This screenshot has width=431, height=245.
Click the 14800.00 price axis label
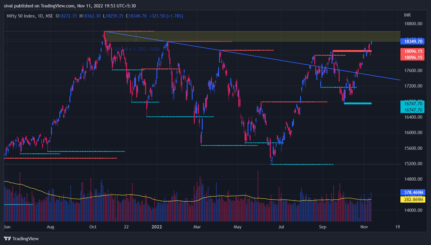pyautogui.click(x=413, y=179)
